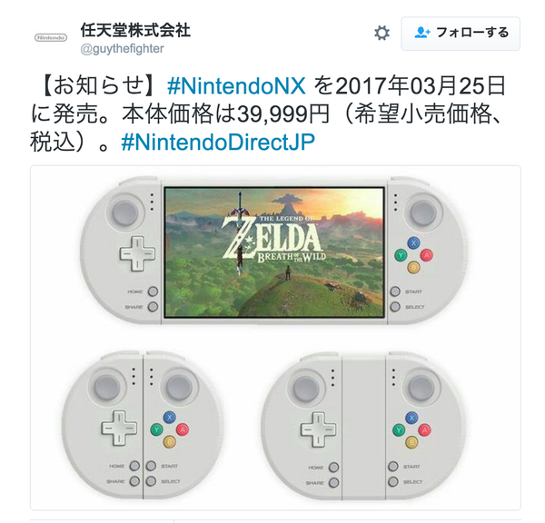The width and height of the screenshot is (545, 523).
Task: Open the @guythefighter handle
Action: 122,49
